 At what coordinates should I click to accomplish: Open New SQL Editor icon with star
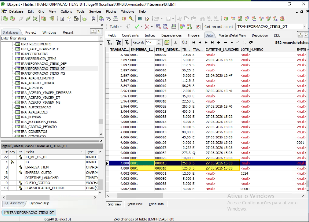[x=69, y=19]
